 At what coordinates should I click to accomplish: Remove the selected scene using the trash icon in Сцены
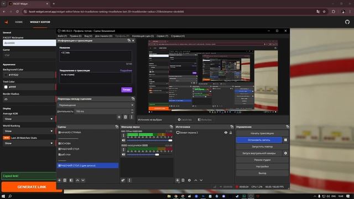point(65,180)
